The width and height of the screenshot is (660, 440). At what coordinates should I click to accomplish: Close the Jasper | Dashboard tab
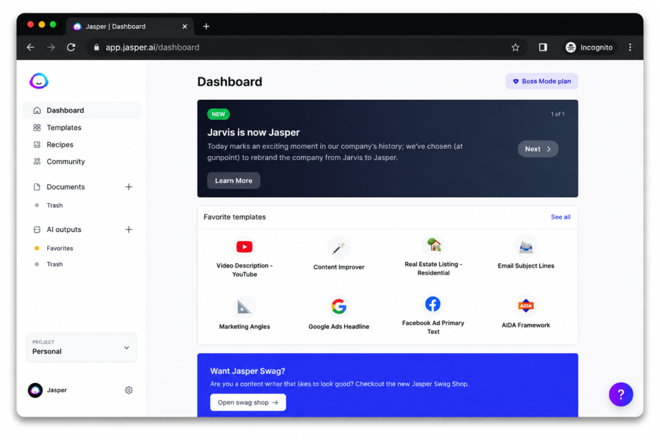coord(185,26)
